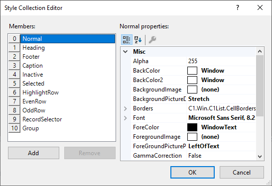This screenshot has width=272, height=186.
Task: Close the Style Collection Editor dialog
Action: coord(260,7)
